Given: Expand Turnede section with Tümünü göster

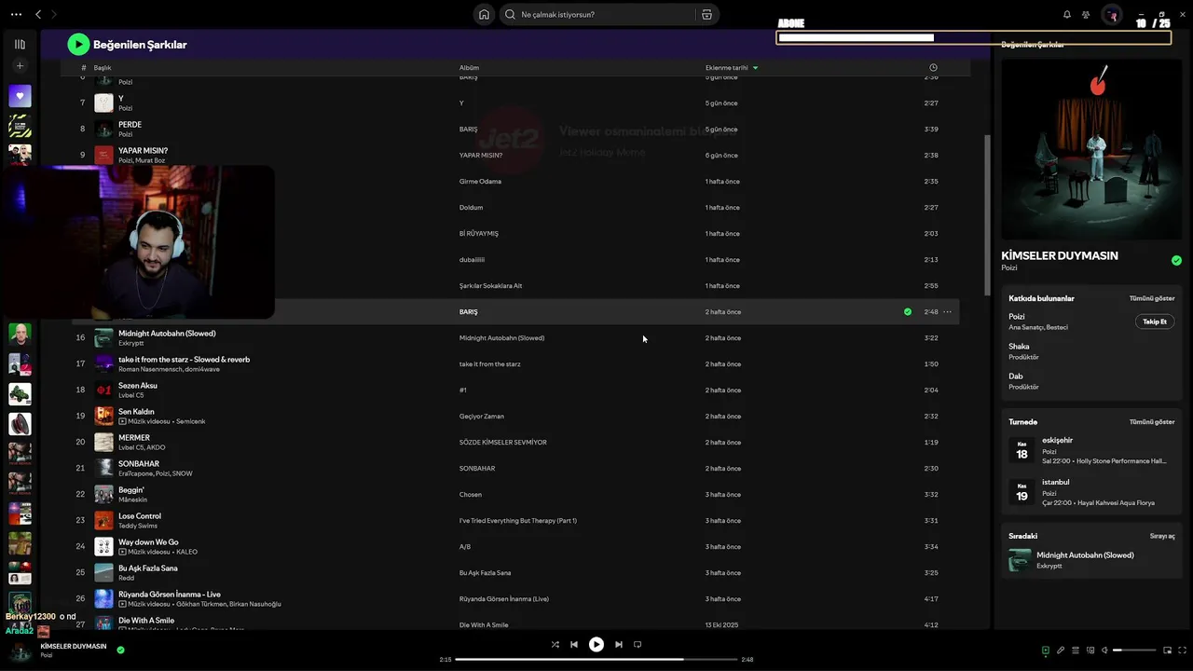Looking at the screenshot, I should (1152, 422).
